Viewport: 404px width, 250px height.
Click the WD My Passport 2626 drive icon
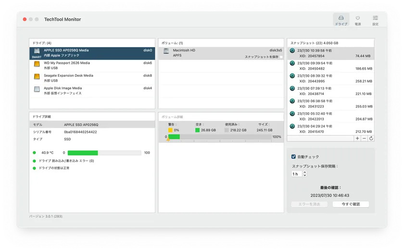(37, 64)
